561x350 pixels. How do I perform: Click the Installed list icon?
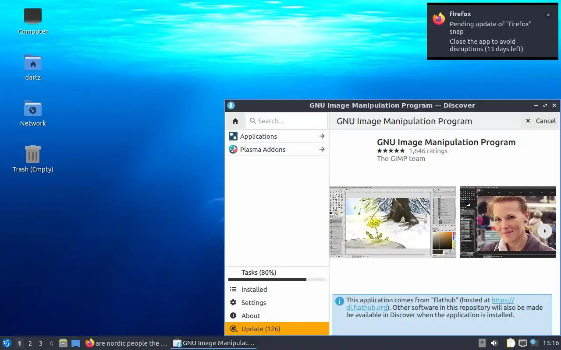click(x=233, y=290)
